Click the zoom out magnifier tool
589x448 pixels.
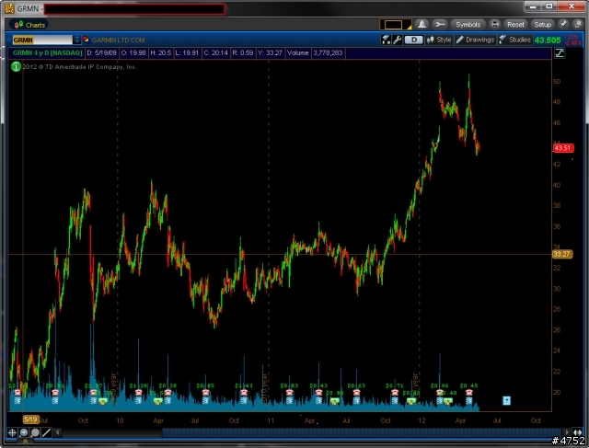point(35,432)
